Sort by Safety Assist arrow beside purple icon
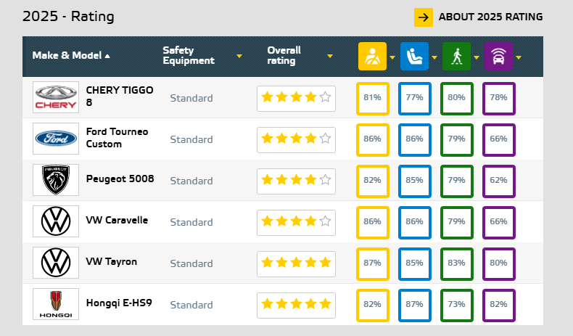 (519, 57)
